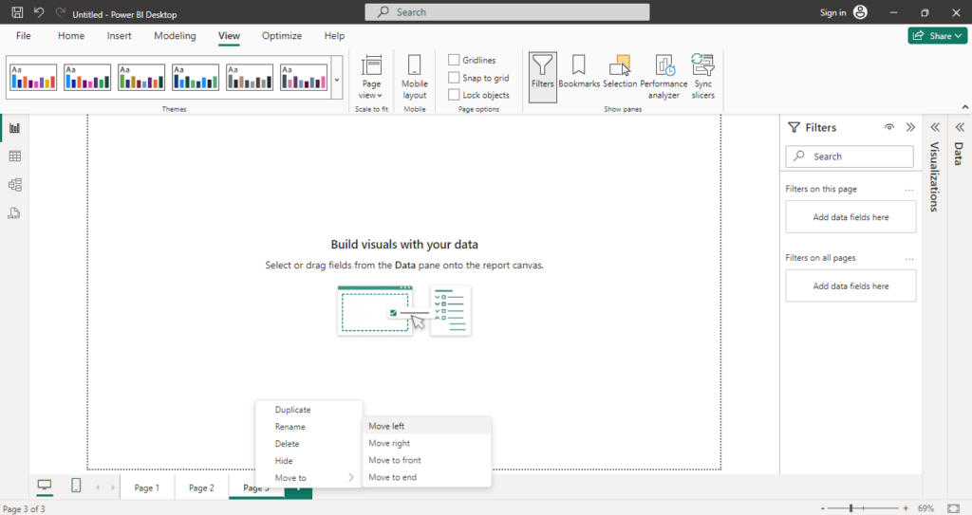Switch to Report view in sidebar

click(x=14, y=128)
